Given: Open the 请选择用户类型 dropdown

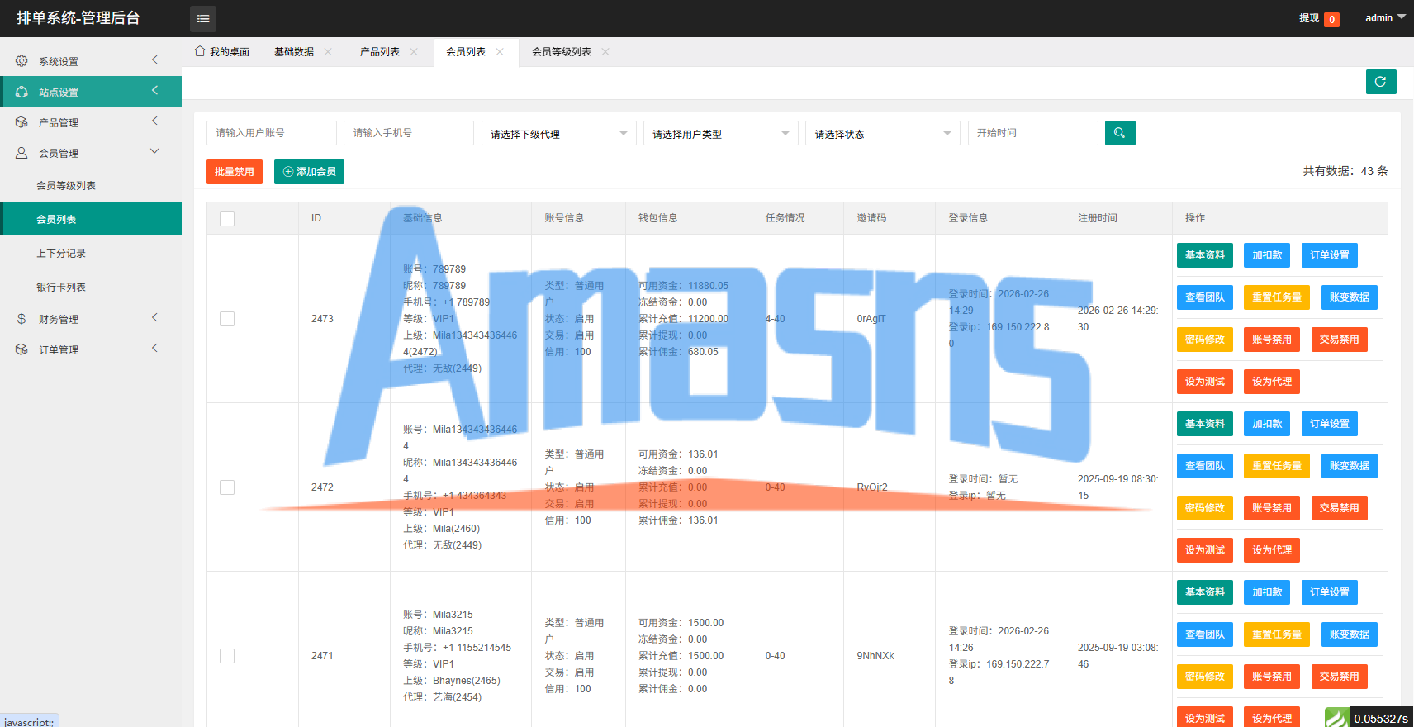Looking at the screenshot, I should coord(721,133).
